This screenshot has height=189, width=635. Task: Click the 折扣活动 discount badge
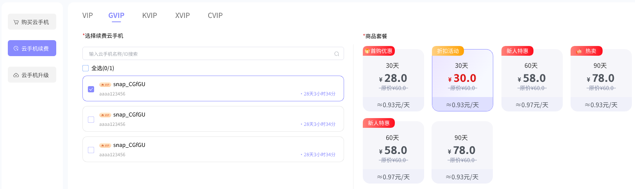(448, 51)
